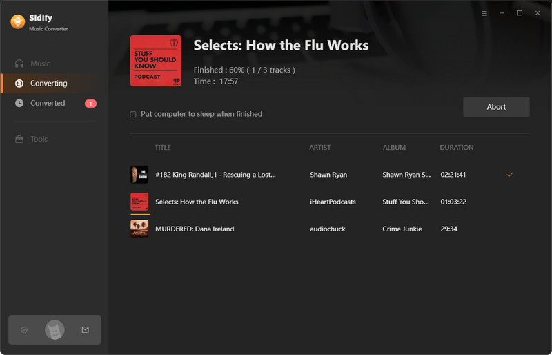Click the completed checkmark on King Randall row
The image size is (552, 355).
[509, 175]
